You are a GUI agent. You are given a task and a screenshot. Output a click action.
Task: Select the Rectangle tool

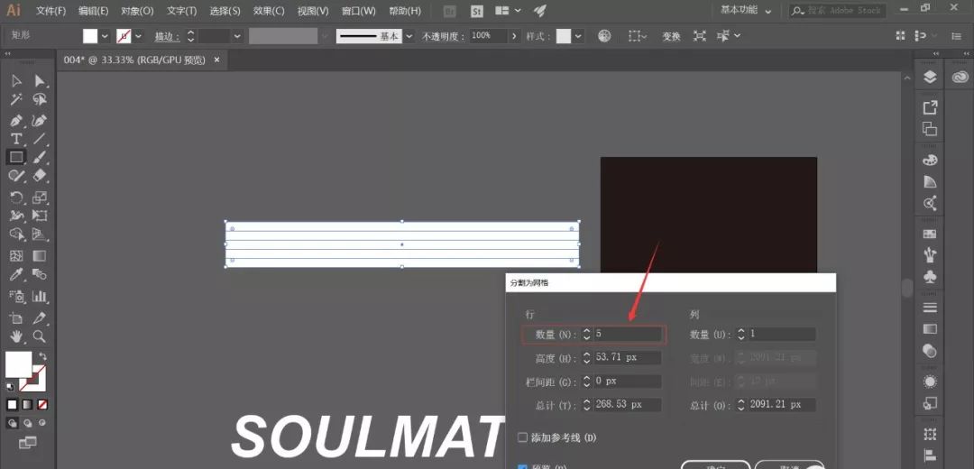coord(16,157)
